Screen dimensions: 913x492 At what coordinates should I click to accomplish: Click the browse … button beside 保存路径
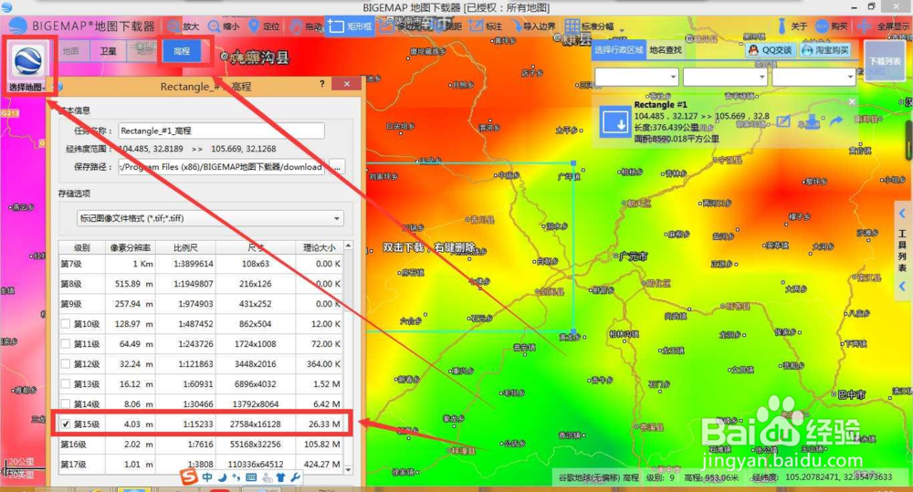pyautogui.click(x=338, y=167)
